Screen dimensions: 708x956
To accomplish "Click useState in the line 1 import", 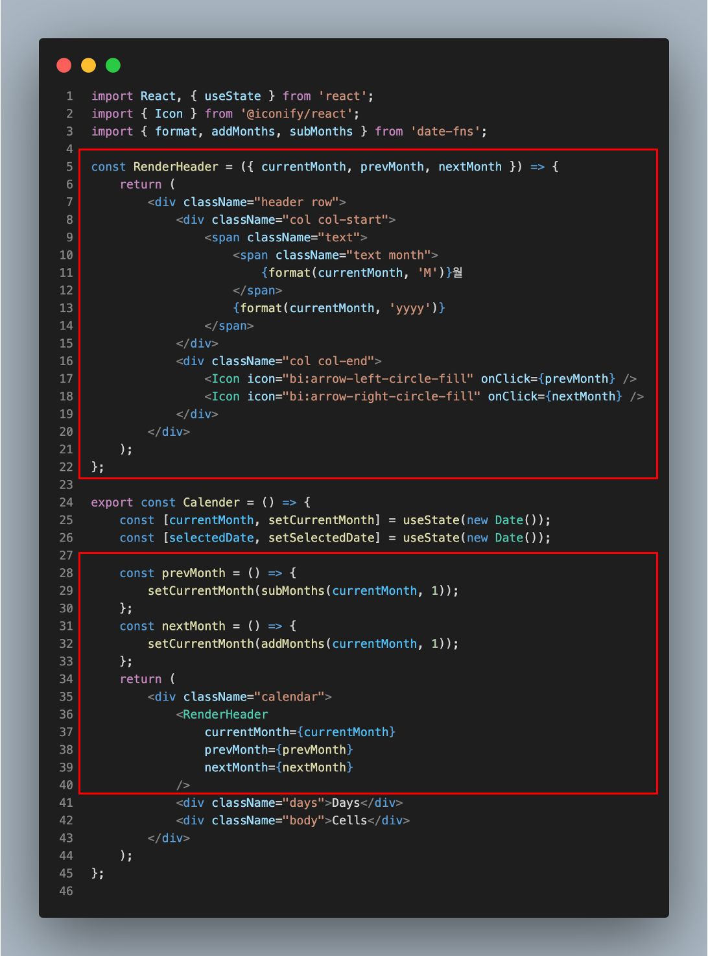I will pyautogui.click(x=233, y=96).
